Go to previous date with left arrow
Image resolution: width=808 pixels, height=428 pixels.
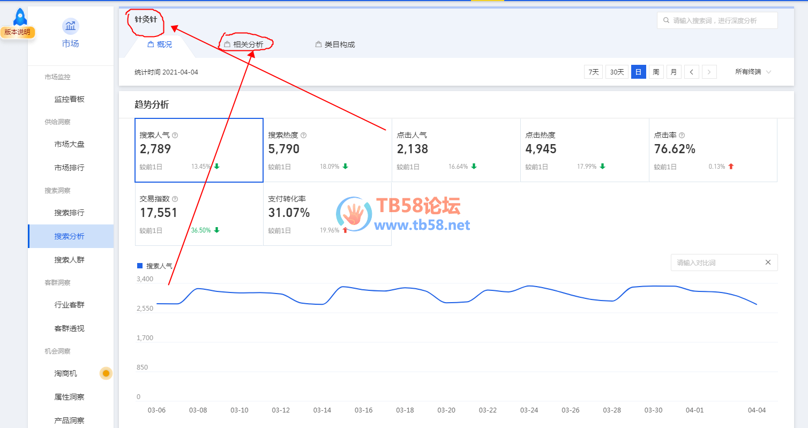tap(691, 72)
